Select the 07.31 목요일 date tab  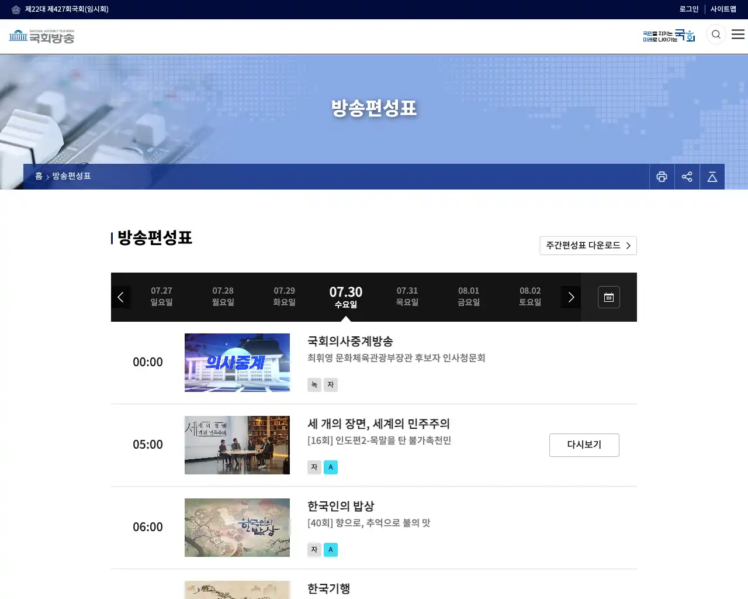coord(407,297)
